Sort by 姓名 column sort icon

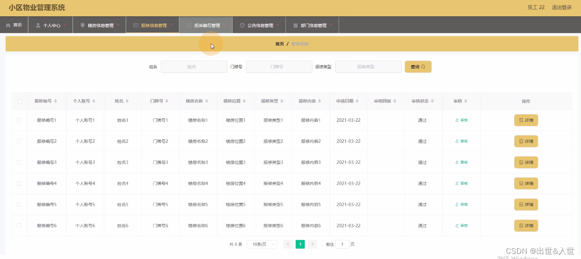point(127,101)
